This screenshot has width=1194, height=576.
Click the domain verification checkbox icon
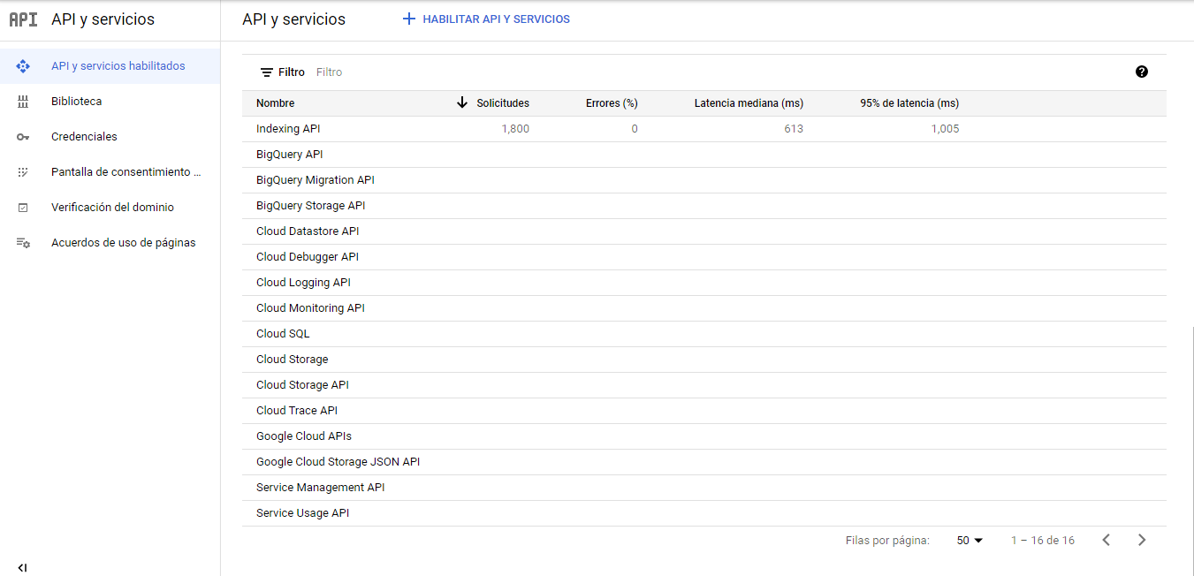pos(23,208)
